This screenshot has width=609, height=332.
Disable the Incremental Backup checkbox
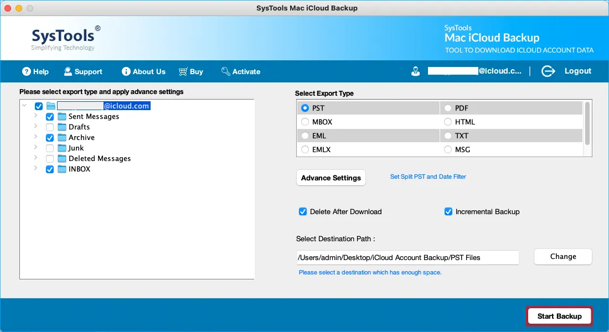(x=448, y=211)
